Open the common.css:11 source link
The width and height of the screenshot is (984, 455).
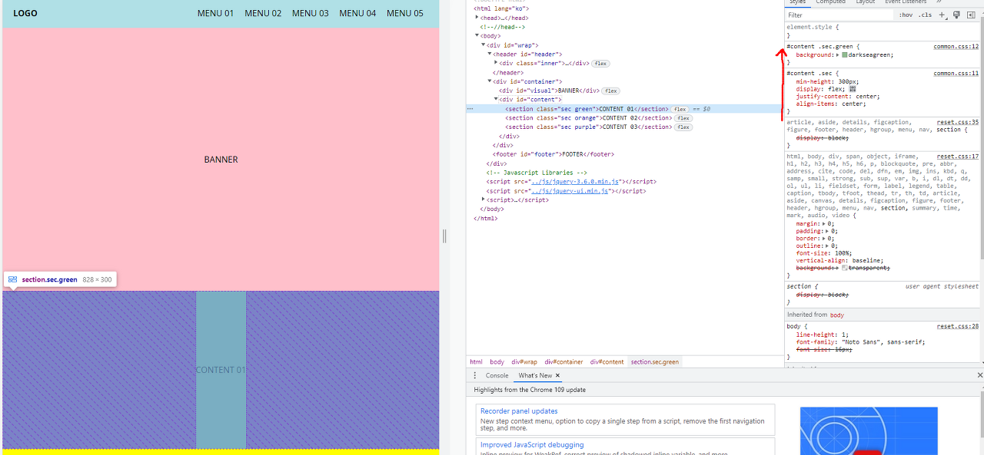tap(956, 74)
